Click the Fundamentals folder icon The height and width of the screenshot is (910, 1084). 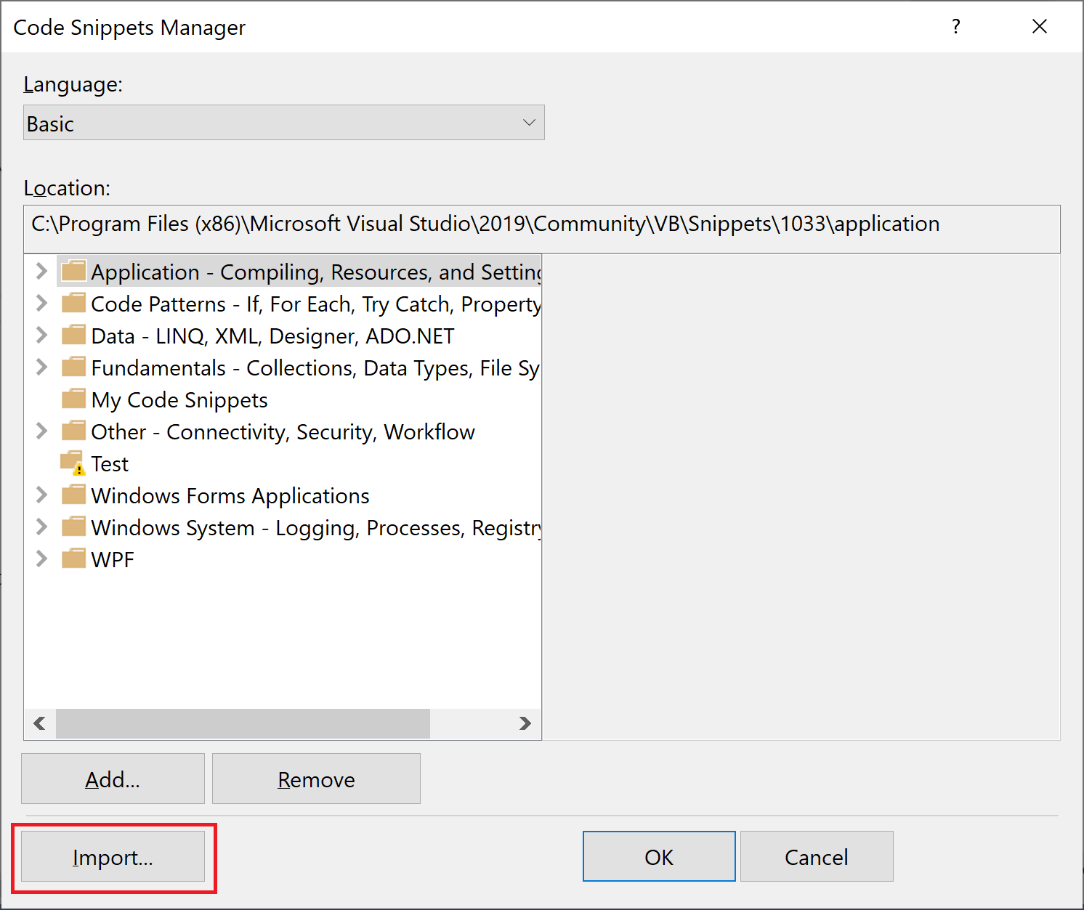[73, 366]
